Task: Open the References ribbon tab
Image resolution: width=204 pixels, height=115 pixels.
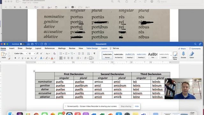Action: (50, 48)
